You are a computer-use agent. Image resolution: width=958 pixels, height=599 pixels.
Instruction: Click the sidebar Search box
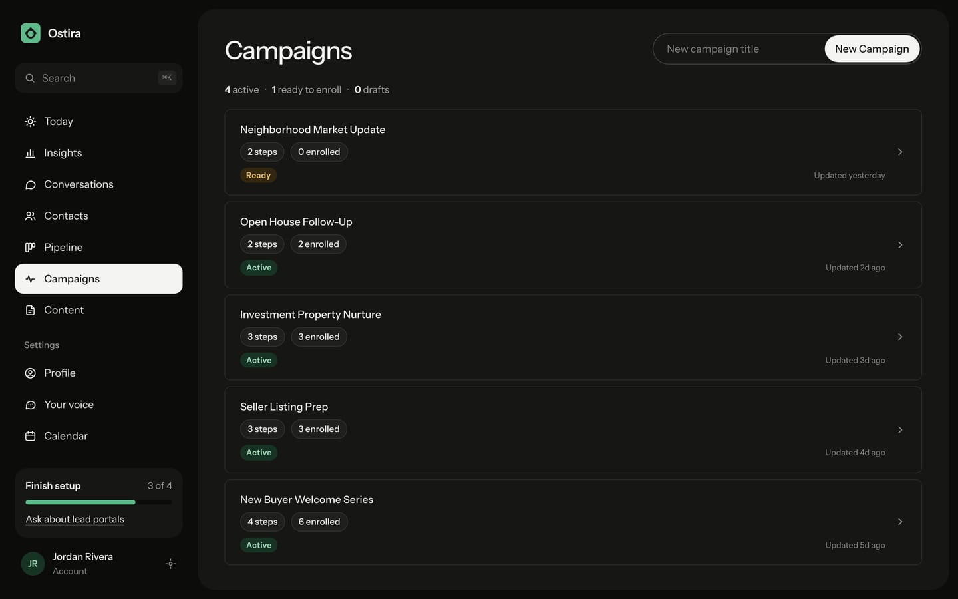click(98, 78)
